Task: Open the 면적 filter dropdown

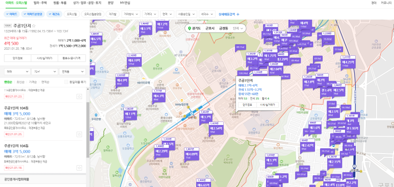Action: coord(167,14)
